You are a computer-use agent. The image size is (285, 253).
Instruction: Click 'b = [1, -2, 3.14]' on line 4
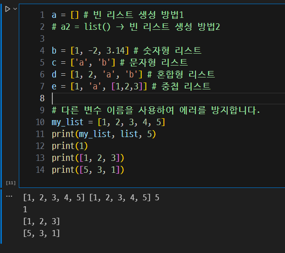(x=90, y=50)
